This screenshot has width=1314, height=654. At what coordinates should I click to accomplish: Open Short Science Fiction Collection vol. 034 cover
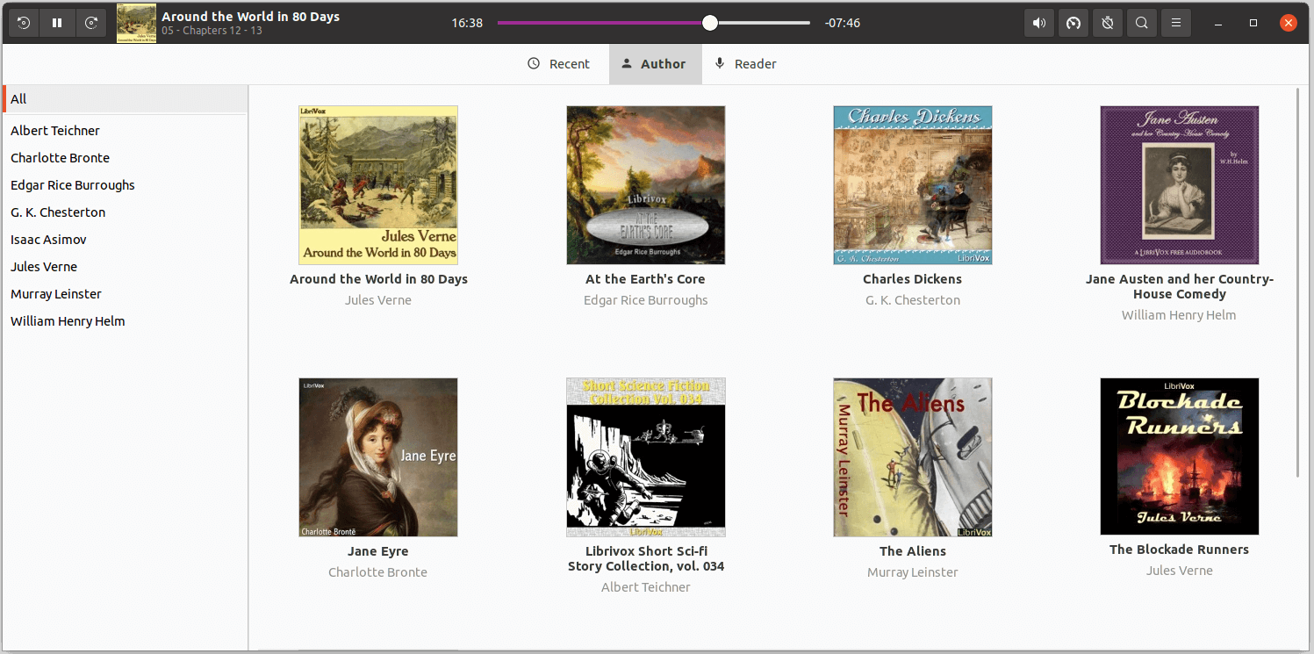click(646, 457)
